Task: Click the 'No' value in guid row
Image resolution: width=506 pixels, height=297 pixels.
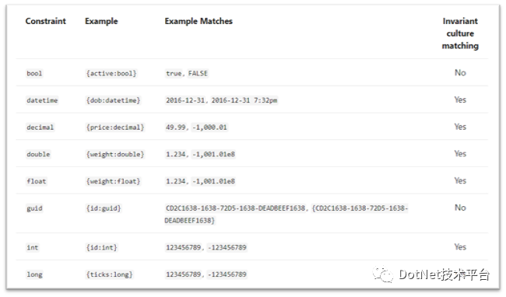Action: pos(460,208)
